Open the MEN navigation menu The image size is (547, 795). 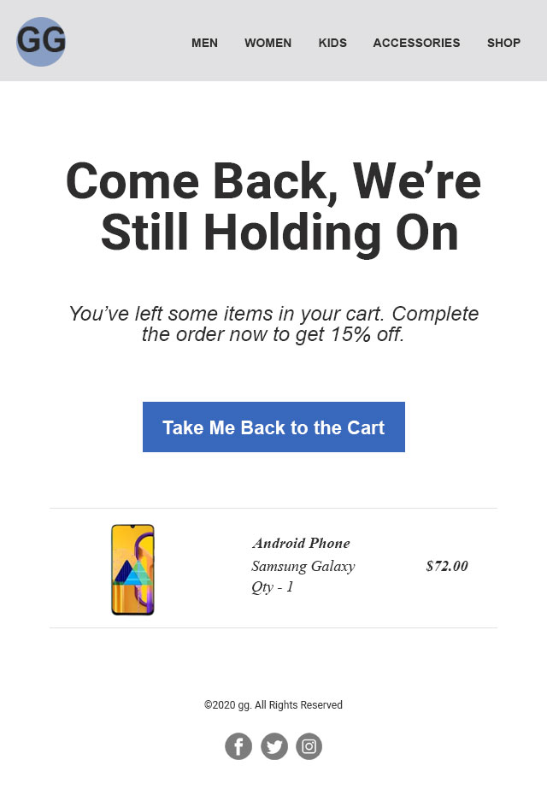click(205, 43)
